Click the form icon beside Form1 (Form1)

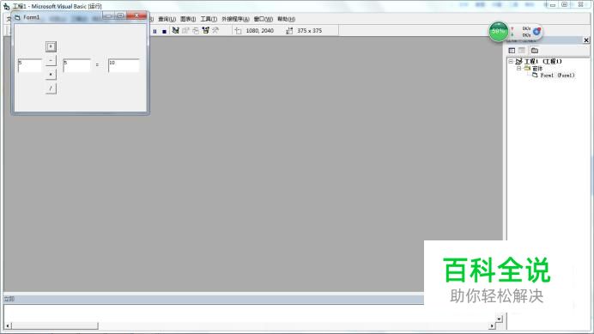535,75
